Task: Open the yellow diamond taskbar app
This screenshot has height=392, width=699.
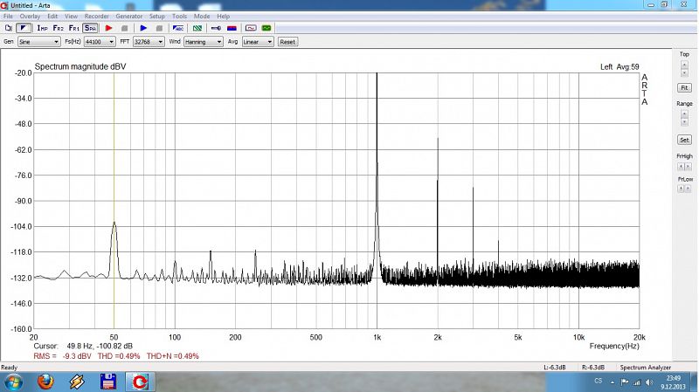Action: click(x=77, y=382)
